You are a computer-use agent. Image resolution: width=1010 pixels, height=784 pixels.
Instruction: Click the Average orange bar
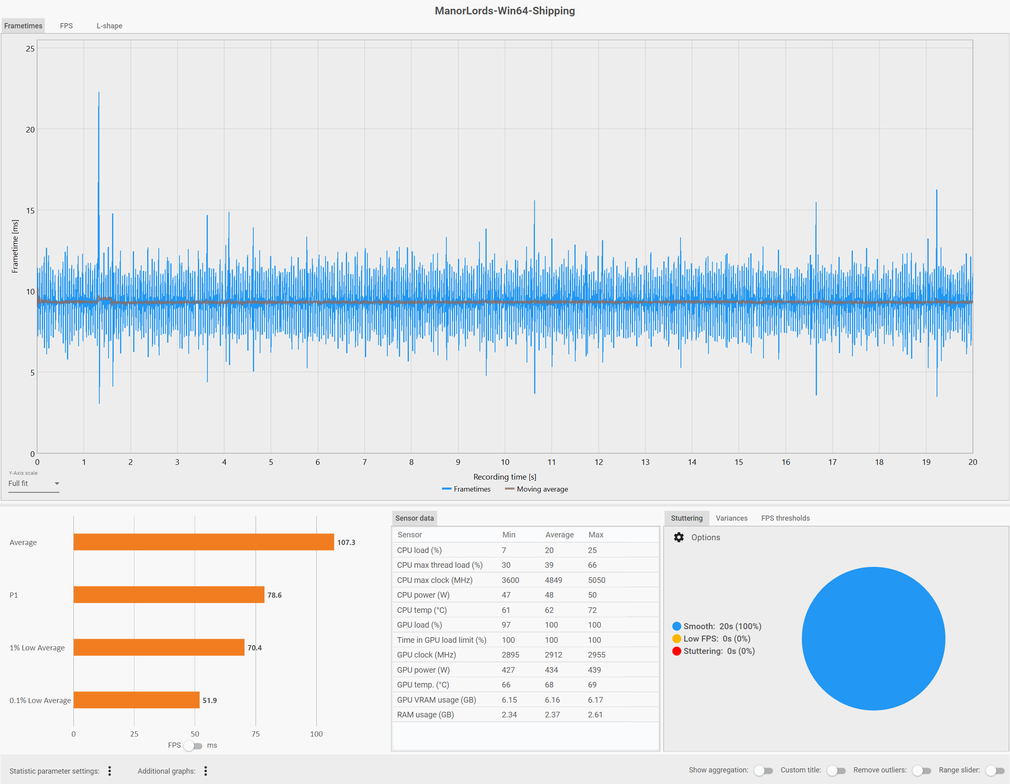coord(203,542)
